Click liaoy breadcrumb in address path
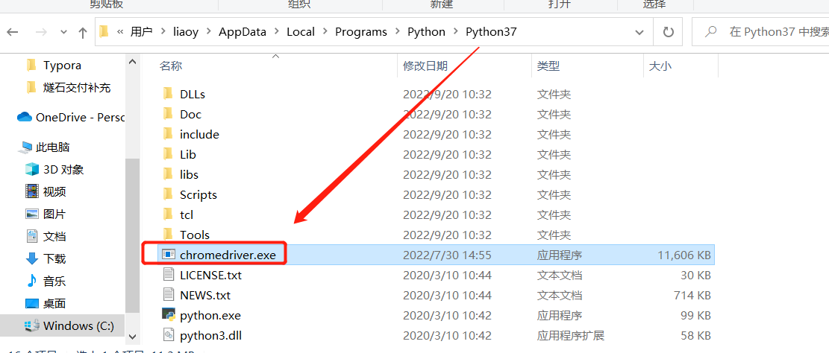The image size is (829, 353). click(186, 32)
